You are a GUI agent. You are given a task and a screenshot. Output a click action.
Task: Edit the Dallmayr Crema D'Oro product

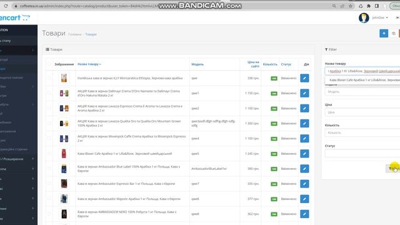click(304, 93)
